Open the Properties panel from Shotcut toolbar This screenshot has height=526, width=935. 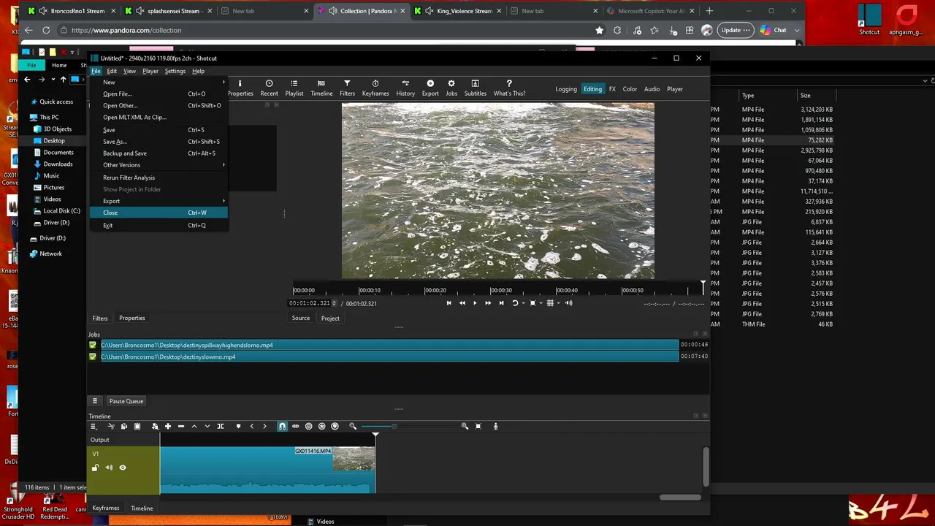tap(240, 88)
